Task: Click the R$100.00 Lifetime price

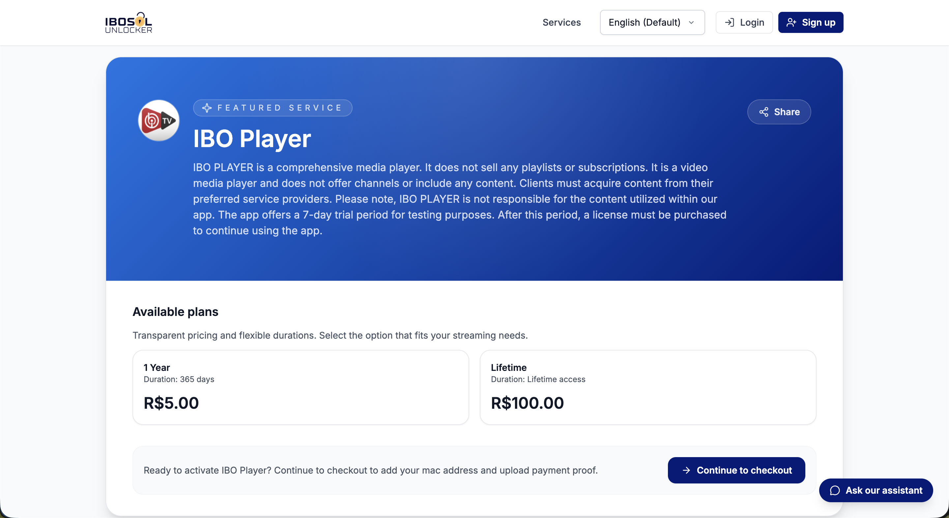Action: point(527,403)
